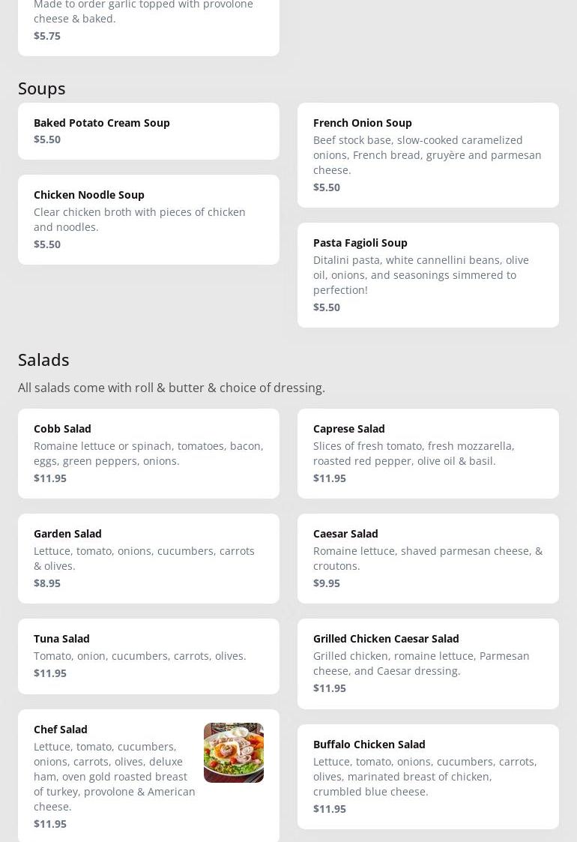
Task: Add Chicken Noodle Soup to order
Action: (x=148, y=220)
